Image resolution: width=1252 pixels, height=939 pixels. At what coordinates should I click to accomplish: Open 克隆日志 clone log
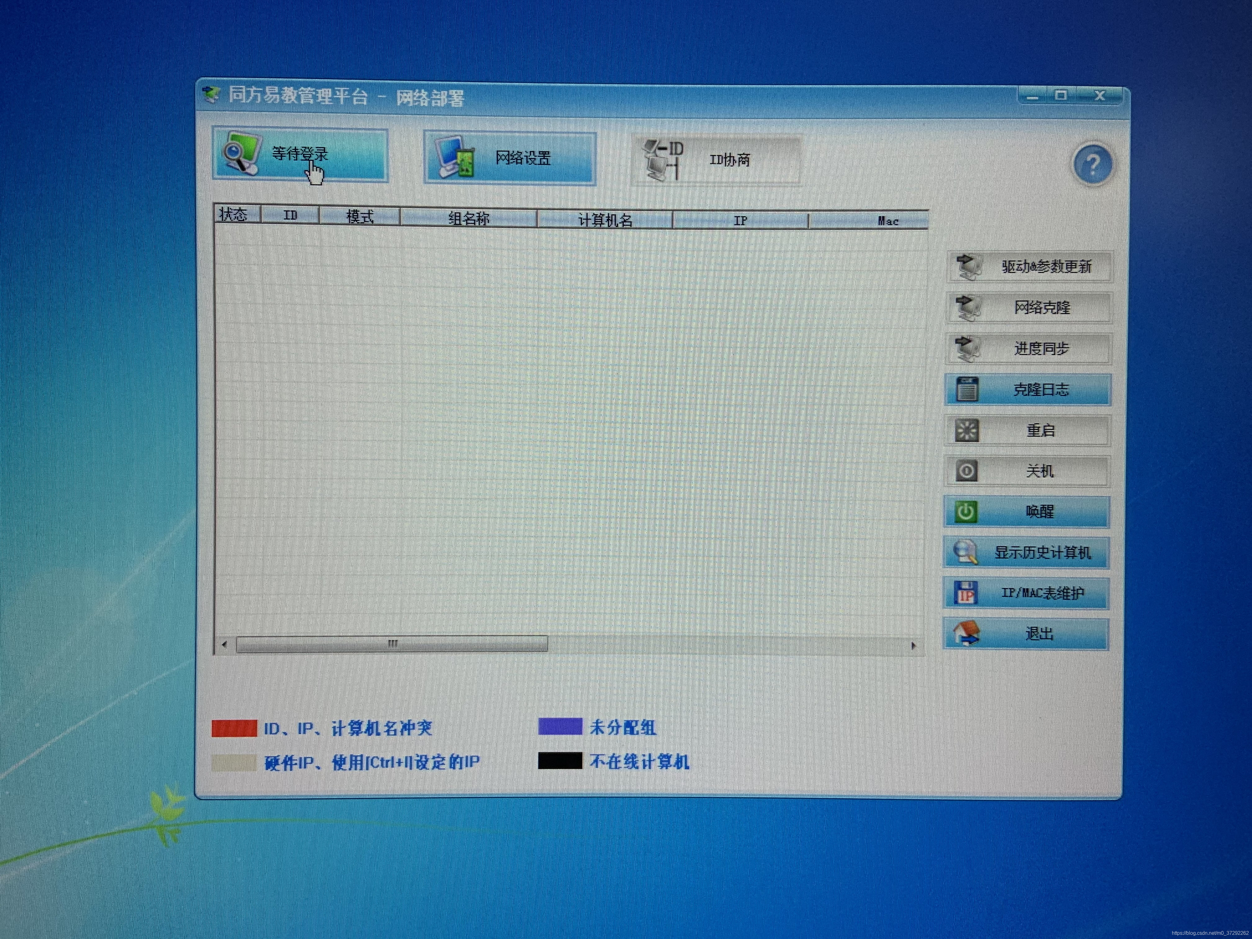1027,389
